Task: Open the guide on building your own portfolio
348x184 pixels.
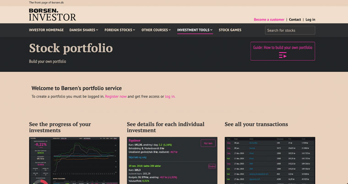Action: click(283, 51)
